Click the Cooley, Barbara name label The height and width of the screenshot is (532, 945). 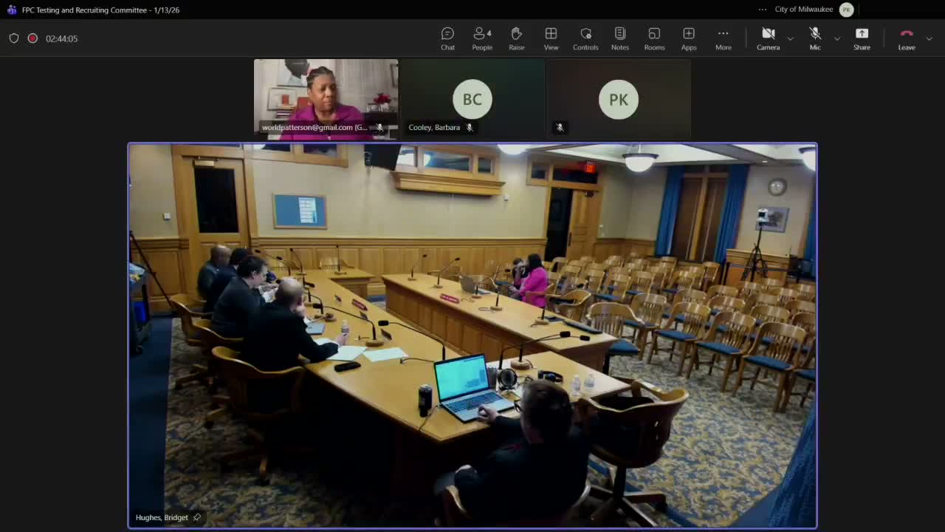point(434,128)
